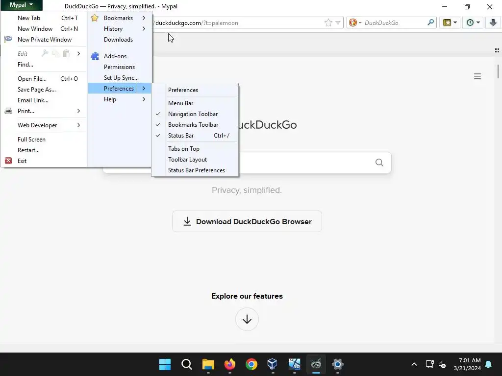Image resolution: width=502 pixels, height=376 pixels.
Task: Click the Cut scissors icon in the Edit row
Action: [45, 53]
